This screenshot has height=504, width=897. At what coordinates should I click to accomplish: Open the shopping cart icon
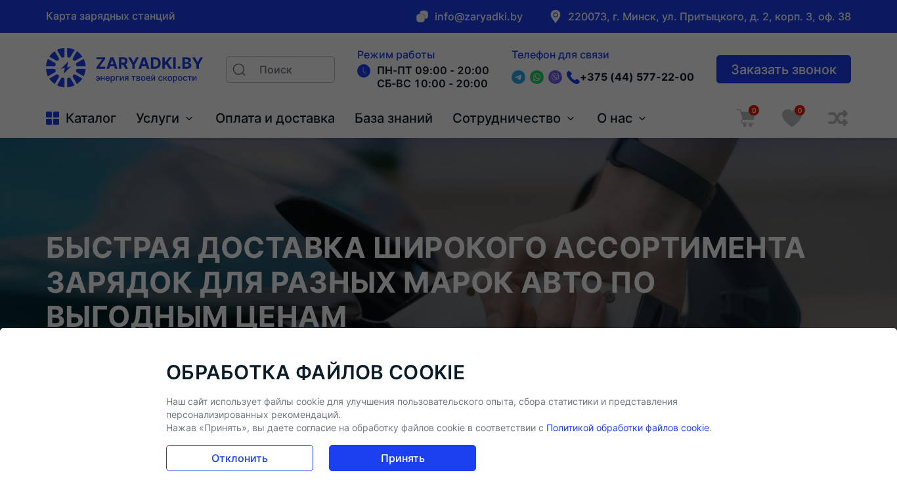(x=746, y=118)
